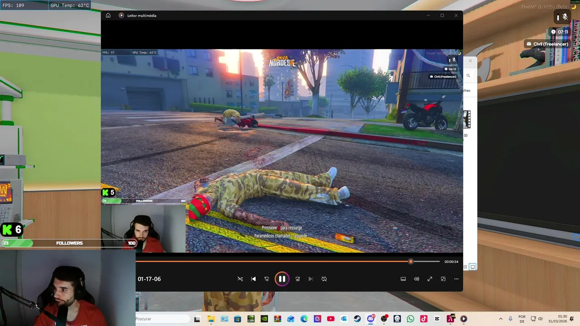580x326 pixels.
Task: Click the 01-17-06 video title
Action: point(149,279)
